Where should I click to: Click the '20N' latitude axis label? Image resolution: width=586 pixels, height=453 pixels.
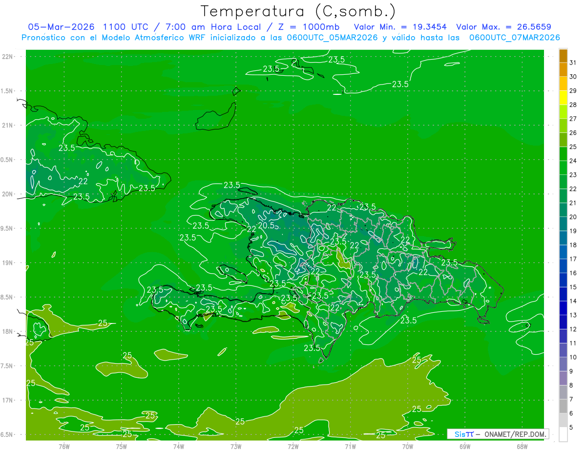point(8,194)
